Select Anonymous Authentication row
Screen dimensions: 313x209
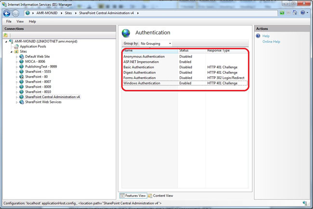point(185,56)
